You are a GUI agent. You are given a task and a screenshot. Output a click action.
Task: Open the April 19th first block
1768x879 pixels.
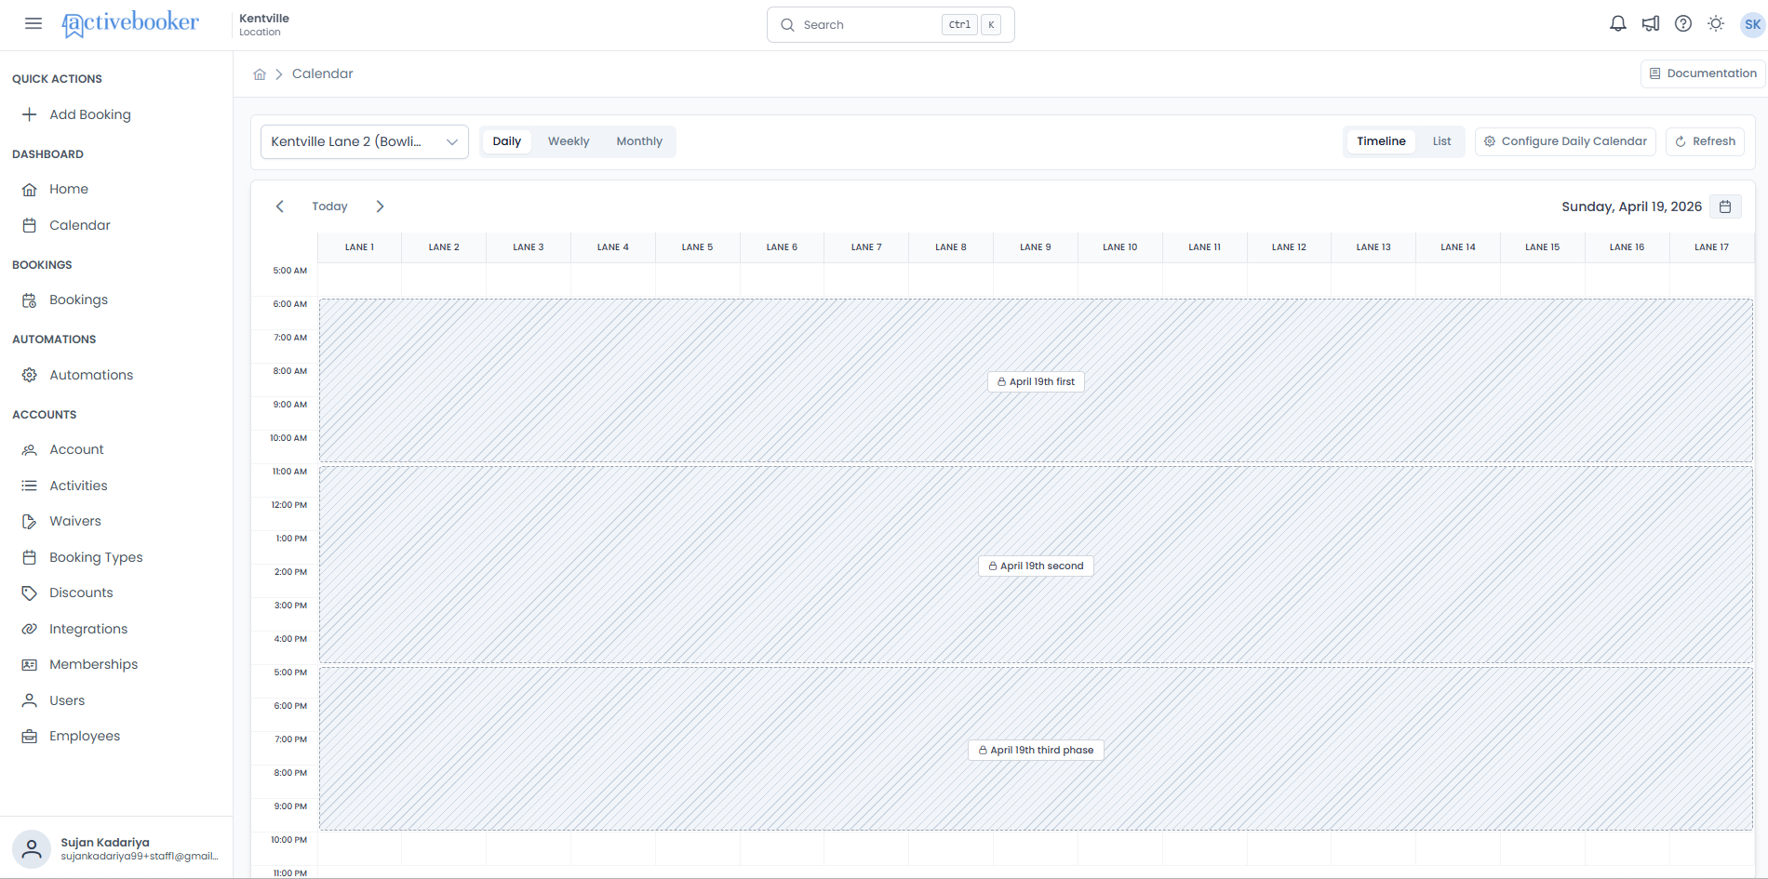coord(1036,381)
